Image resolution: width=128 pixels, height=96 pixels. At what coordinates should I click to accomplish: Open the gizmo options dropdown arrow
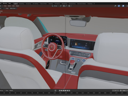click(x=121, y=6)
